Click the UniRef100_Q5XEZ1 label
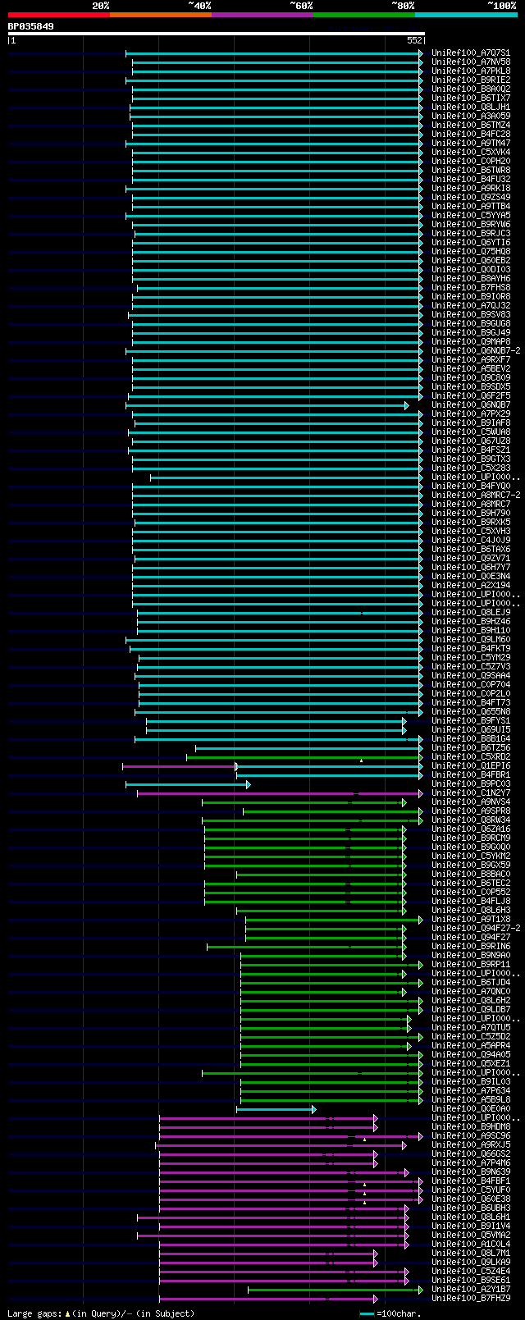 tap(471, 1064)
